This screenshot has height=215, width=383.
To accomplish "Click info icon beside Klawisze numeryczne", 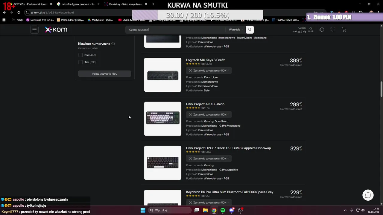I will pyautogui.click(x=113, y=44).
